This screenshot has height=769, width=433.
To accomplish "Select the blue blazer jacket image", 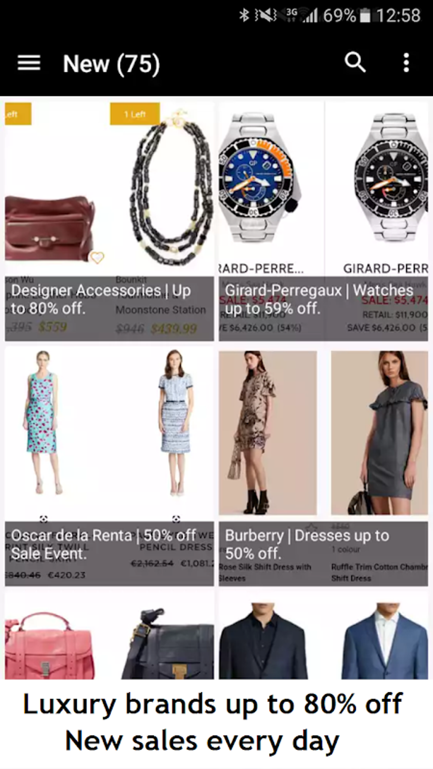I will (385, 640).
